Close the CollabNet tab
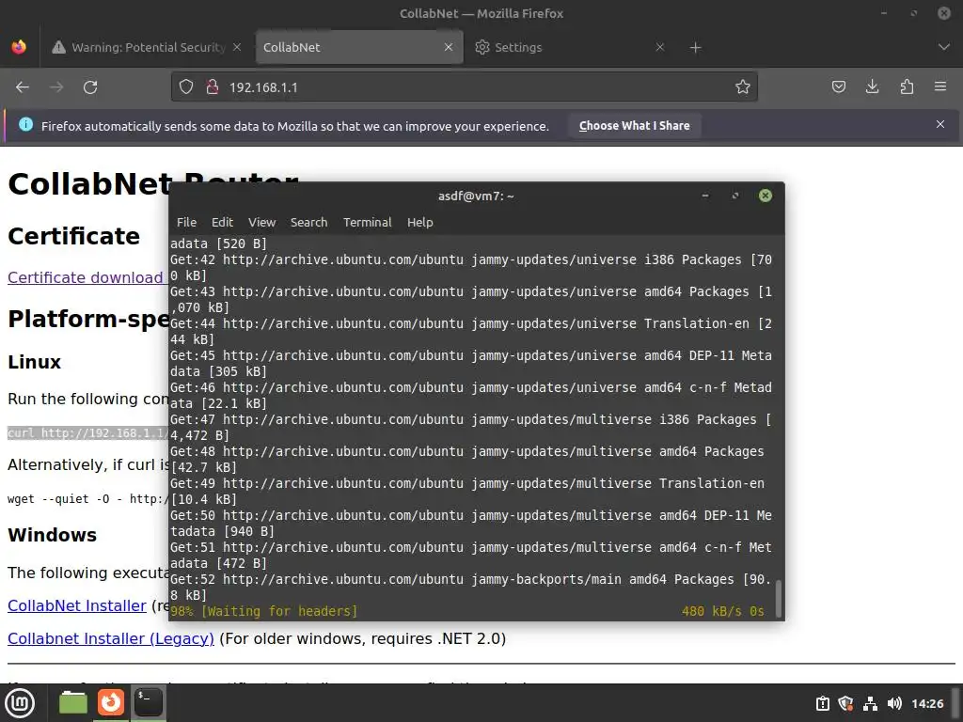 point(449,47)
